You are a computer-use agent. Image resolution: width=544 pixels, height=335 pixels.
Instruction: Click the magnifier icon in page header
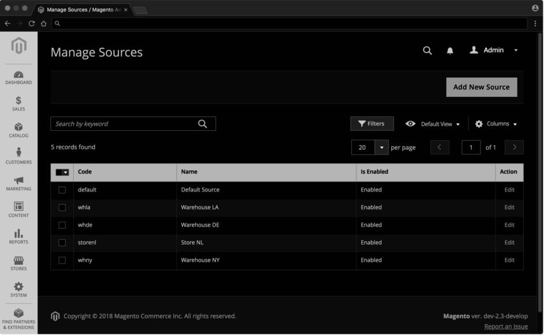click(x=427, y=51)
